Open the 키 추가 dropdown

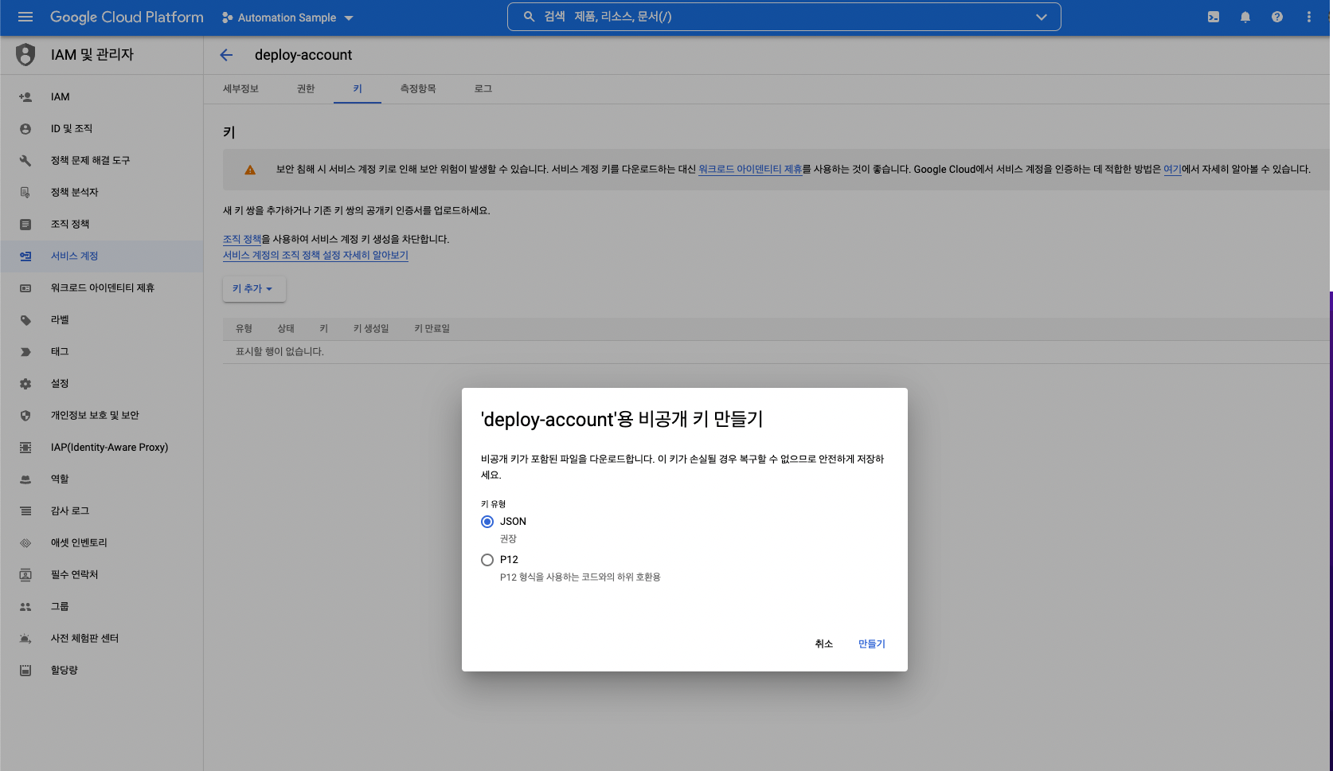click(254, 288)
